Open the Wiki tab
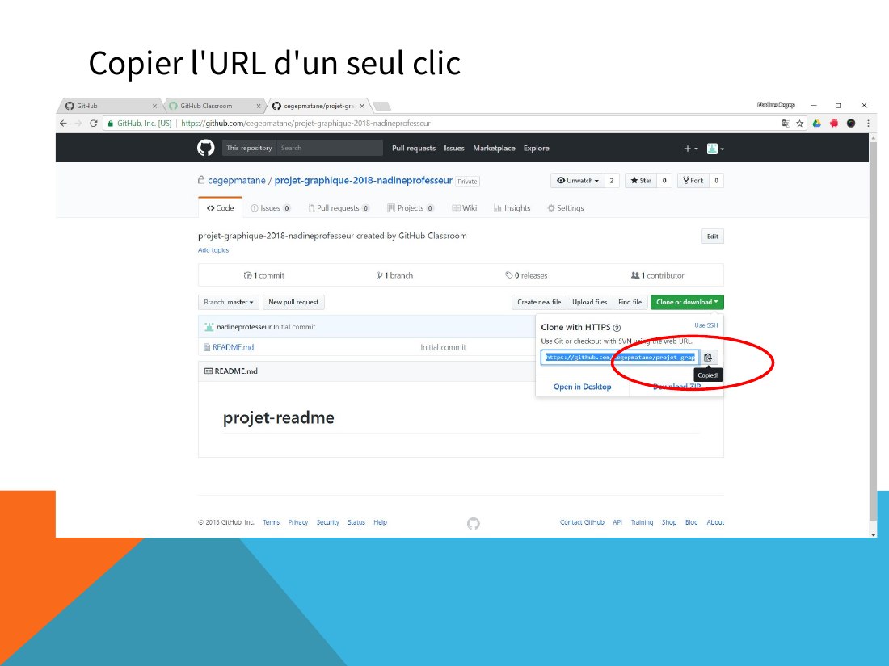The height and width of the screenshot is (666, 889). point(465,207)
